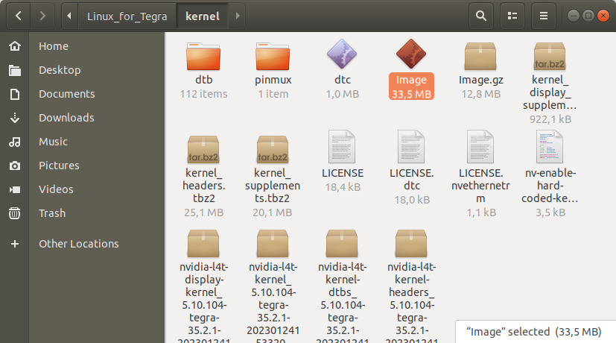Select the nvidia-l4t-kernel-headers package icon
This screenshot has width=616, height=343.
411,243
